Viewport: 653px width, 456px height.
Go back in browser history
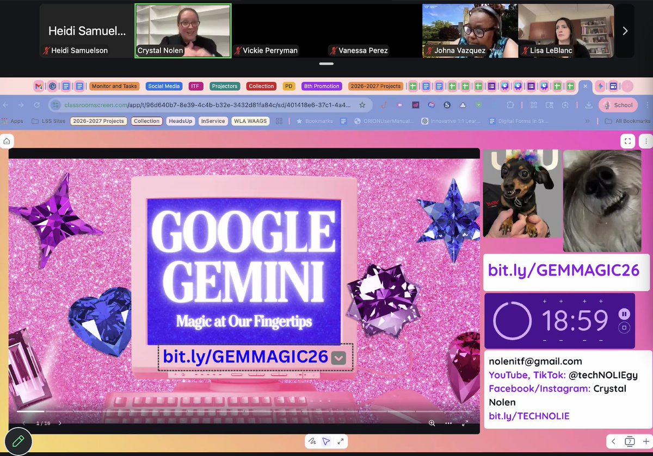coord(7,105)
